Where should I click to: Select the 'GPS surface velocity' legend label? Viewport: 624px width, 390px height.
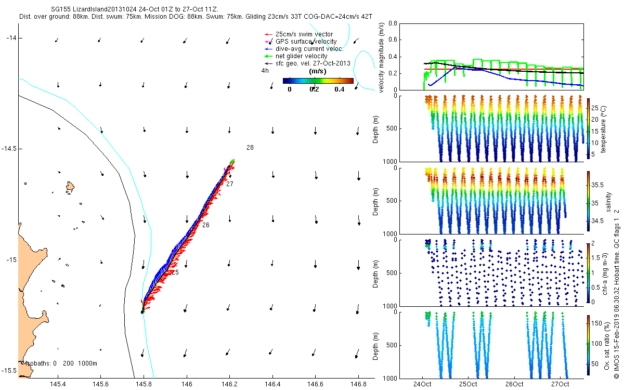point(306,41)
